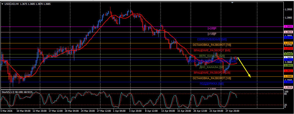
Task: Click the ДНО_КАНАЛА [3/8] label
Action: click(212, 67)
